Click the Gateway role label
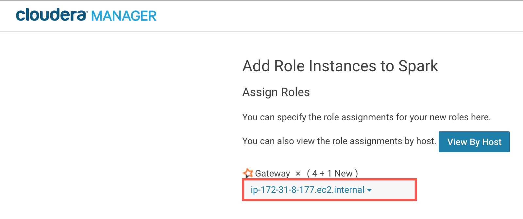The image size is (523, 219). coord(273,173)
